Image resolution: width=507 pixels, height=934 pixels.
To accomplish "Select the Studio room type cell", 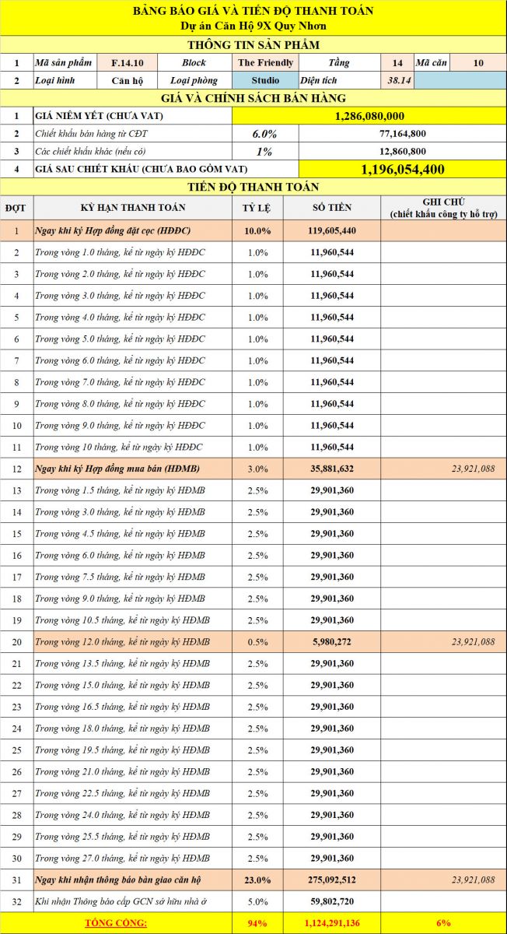I will 265,80.
